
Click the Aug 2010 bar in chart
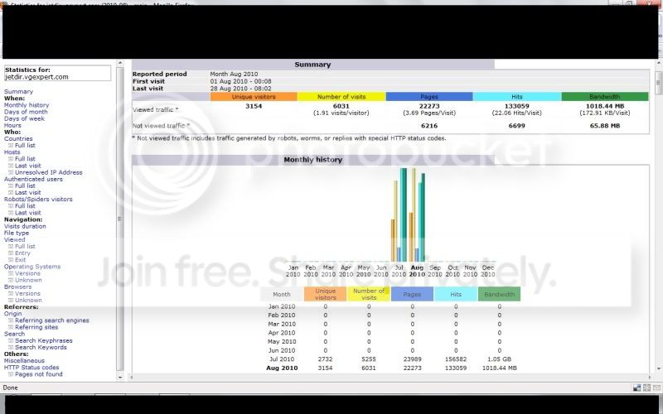[417, 215]
